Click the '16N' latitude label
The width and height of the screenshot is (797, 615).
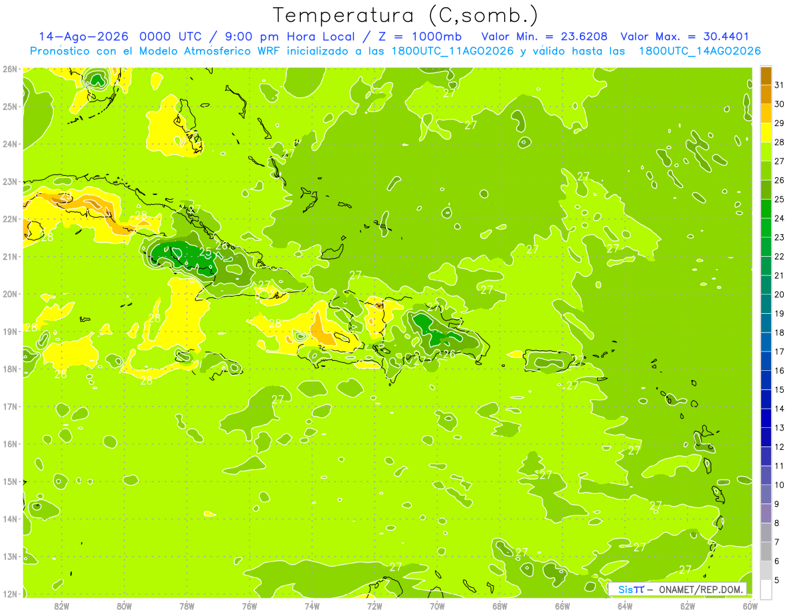coord(10,444)
